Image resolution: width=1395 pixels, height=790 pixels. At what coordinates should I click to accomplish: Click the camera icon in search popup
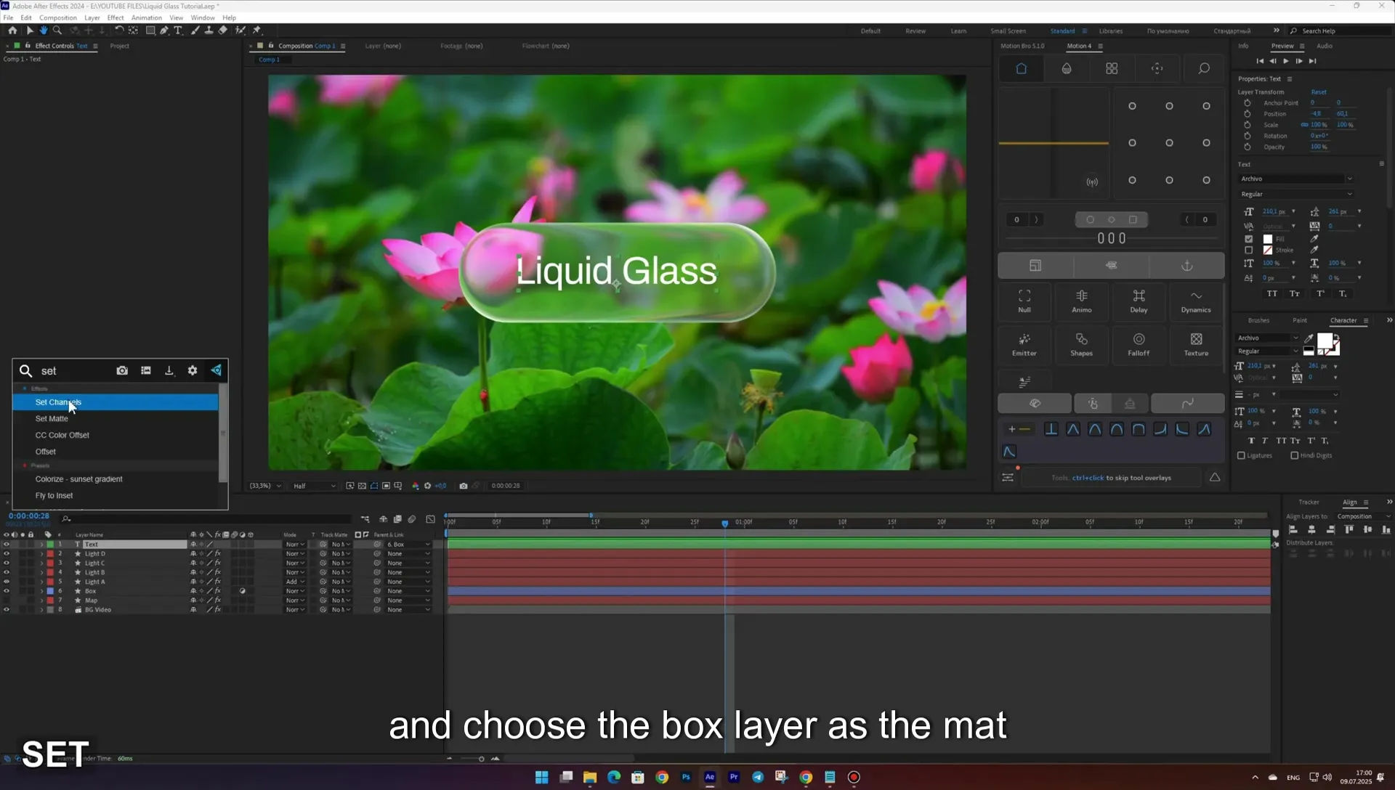122,370
